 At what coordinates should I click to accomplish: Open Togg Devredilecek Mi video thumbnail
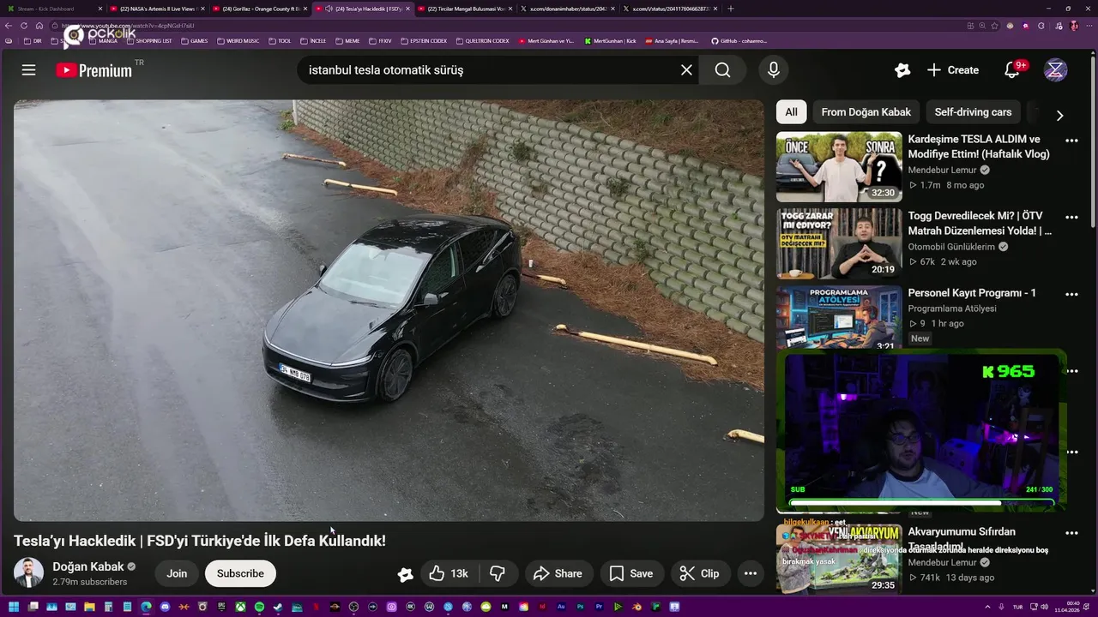(839, 243)
